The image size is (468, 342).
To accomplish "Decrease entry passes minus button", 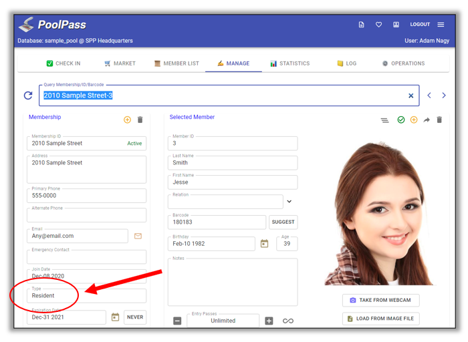I will (x=177, y=321).
